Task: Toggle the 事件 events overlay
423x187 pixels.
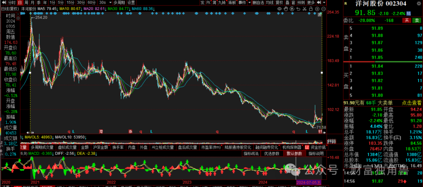Action: click(242, 2)
